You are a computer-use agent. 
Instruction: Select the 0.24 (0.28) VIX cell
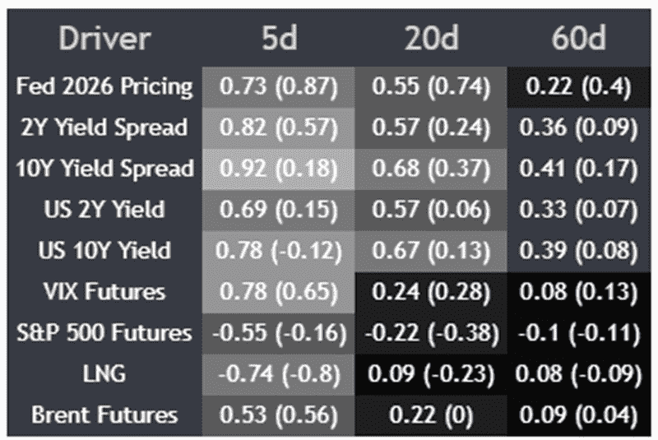pyautogui.click(x=431, y=291)
